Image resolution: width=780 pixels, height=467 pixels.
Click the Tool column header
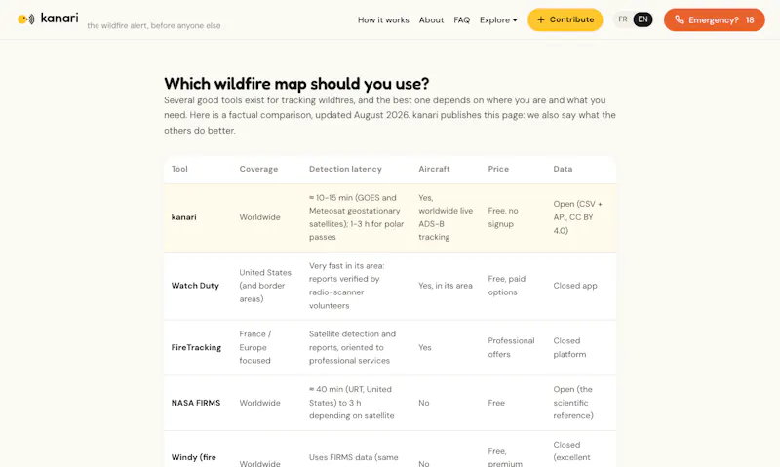179,169
